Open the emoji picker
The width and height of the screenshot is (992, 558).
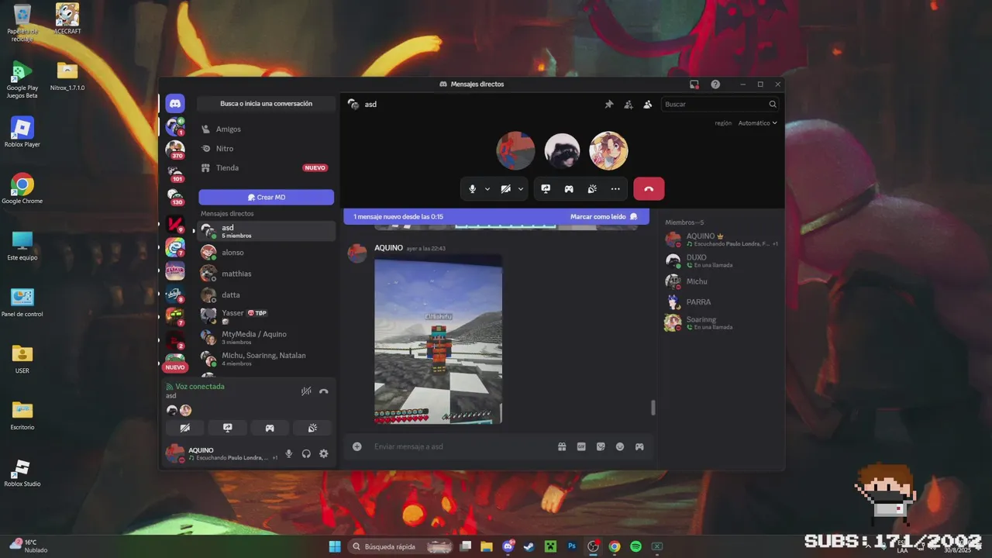click(620, 446)
